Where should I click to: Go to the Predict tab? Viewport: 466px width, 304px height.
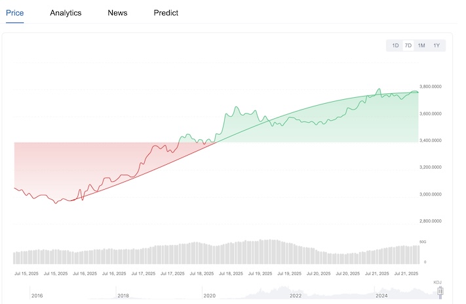click(166, 12)
